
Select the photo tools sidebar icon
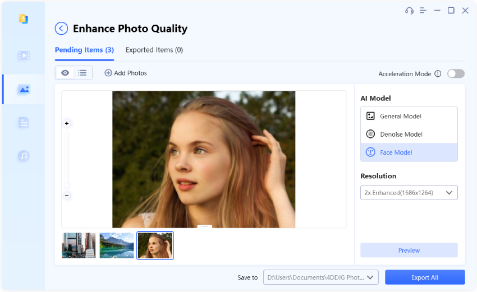[24, 89]
